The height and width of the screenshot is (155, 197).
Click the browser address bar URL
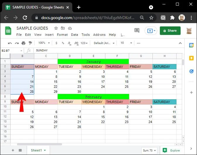(x=88, y=18)
